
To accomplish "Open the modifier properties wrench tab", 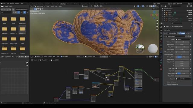I will 161,52.
